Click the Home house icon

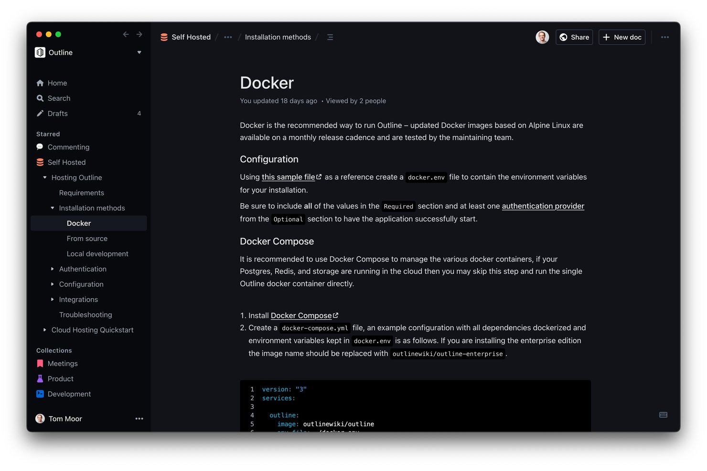click(40, 83)
